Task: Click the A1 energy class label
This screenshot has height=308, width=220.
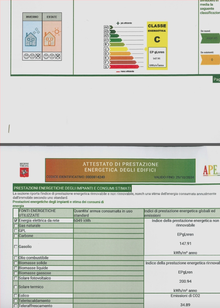Action: (x=106, y=40)
